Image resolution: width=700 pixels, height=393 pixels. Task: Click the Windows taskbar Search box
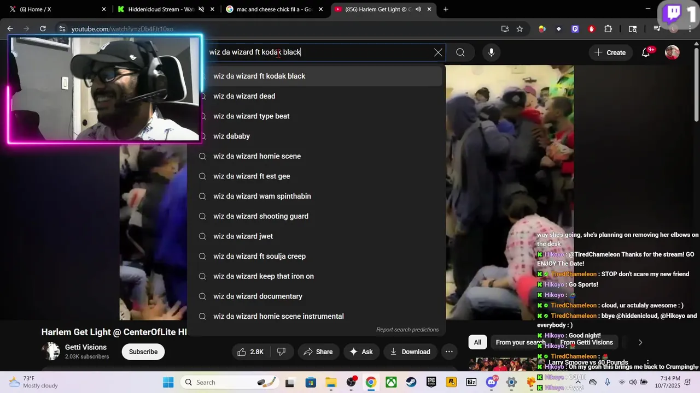pos(231,382)
